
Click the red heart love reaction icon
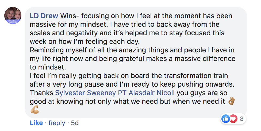coord(234,119)
